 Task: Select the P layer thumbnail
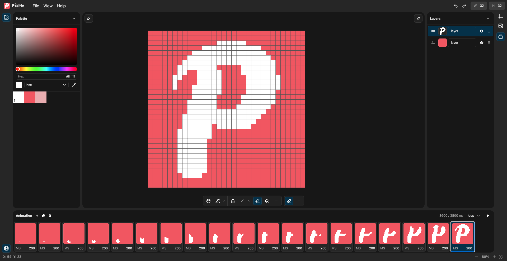[x=443, y=31]
